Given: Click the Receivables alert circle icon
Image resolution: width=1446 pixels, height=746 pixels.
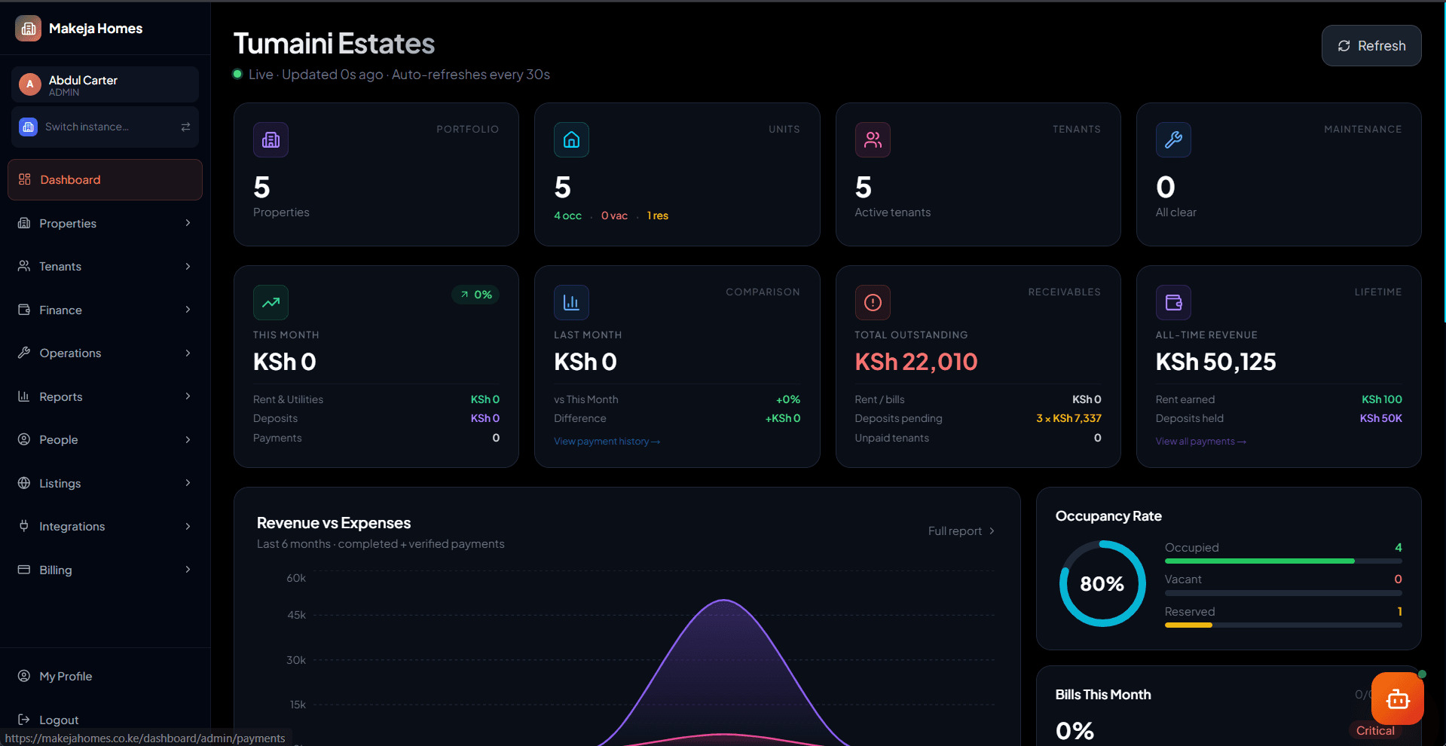Looking at the screenshot, I should (x=873, y=302).
